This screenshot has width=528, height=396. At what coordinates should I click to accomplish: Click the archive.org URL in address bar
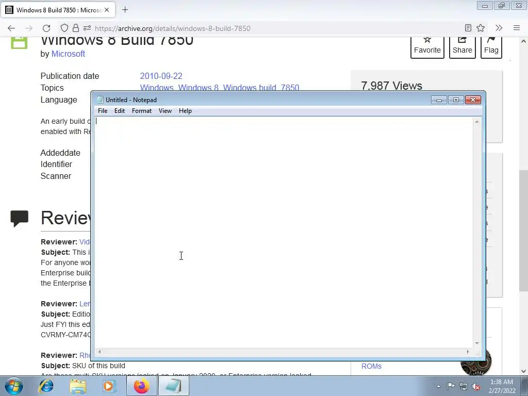(x=173, y=28)
